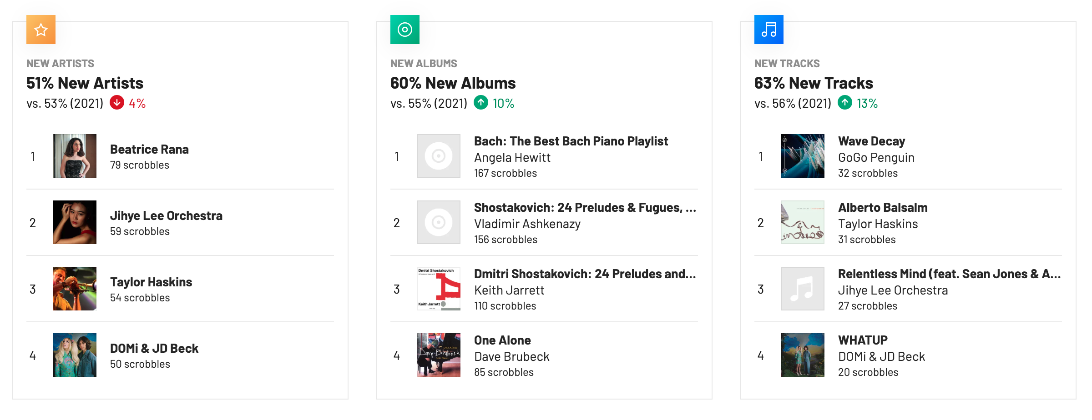The width and height of the screenshot is (1092, 420).
Task: Open the Angela Hewitt artist link
Action: 512,157
